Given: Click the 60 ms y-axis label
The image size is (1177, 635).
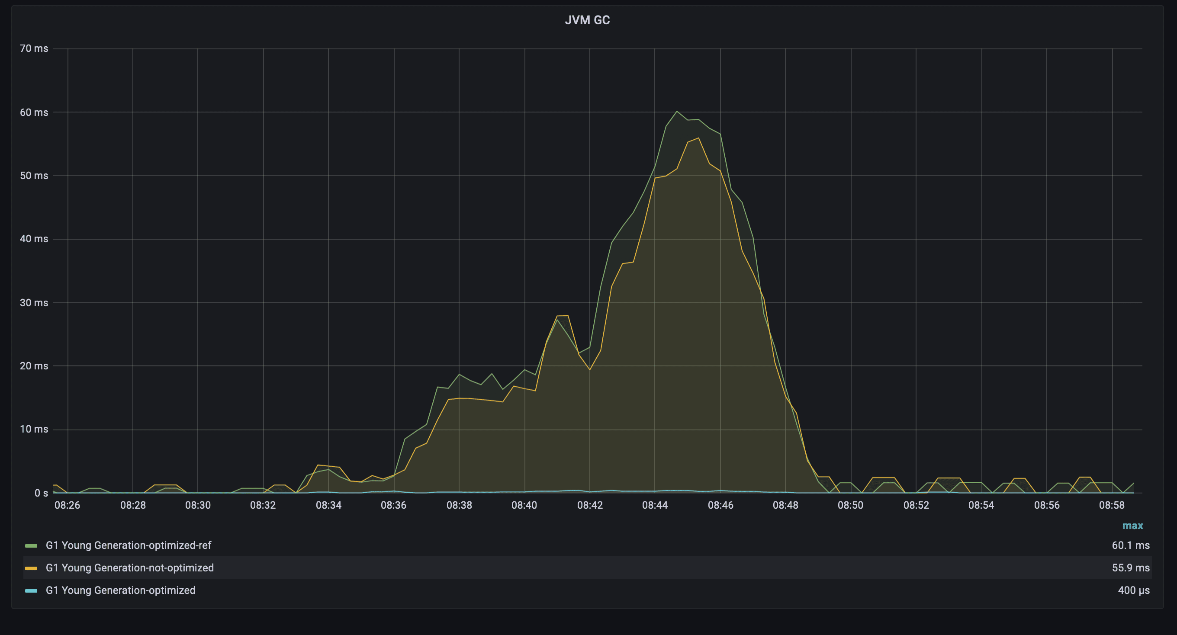Looking at the screenshot, I should 34,112.
